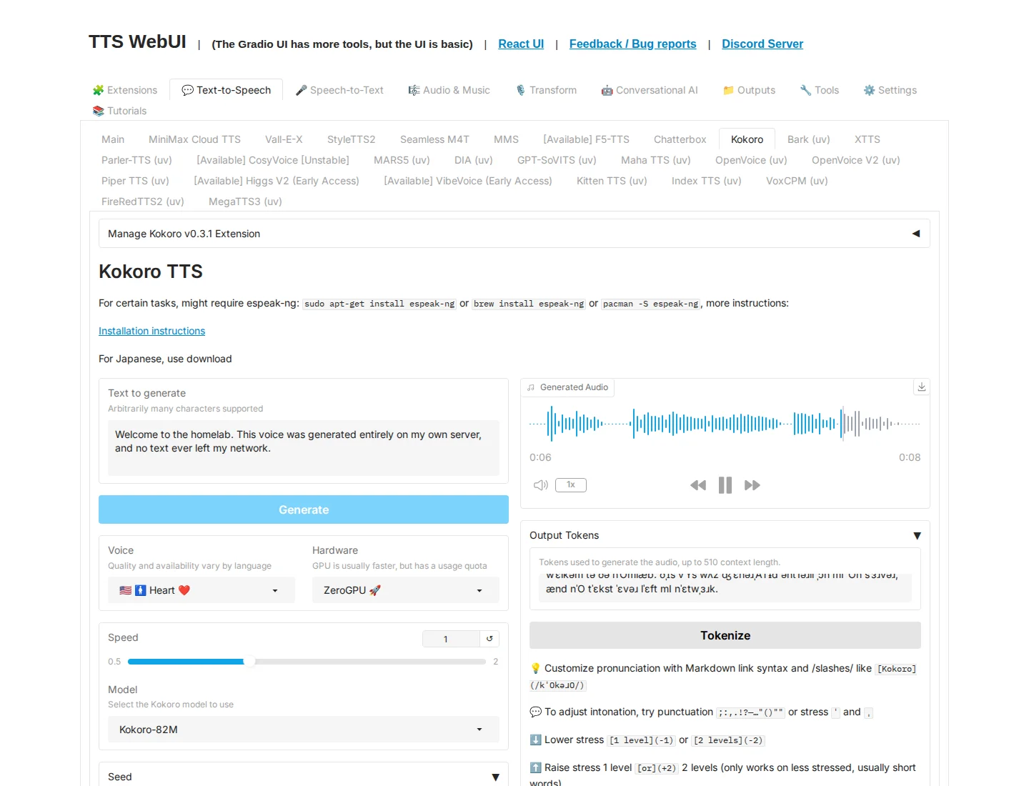
Task: Click the Speed numeric value field
Action: (451, 639)
